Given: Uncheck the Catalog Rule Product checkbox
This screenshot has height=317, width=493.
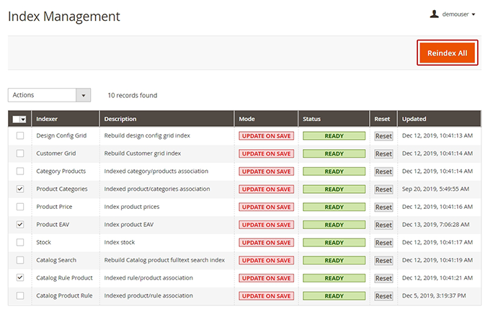Looking at the screenshot, I should point(20,277).
